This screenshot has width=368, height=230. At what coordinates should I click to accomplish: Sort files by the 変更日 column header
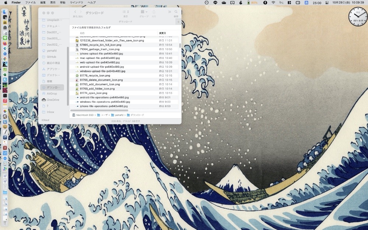[x=162, y=33]
